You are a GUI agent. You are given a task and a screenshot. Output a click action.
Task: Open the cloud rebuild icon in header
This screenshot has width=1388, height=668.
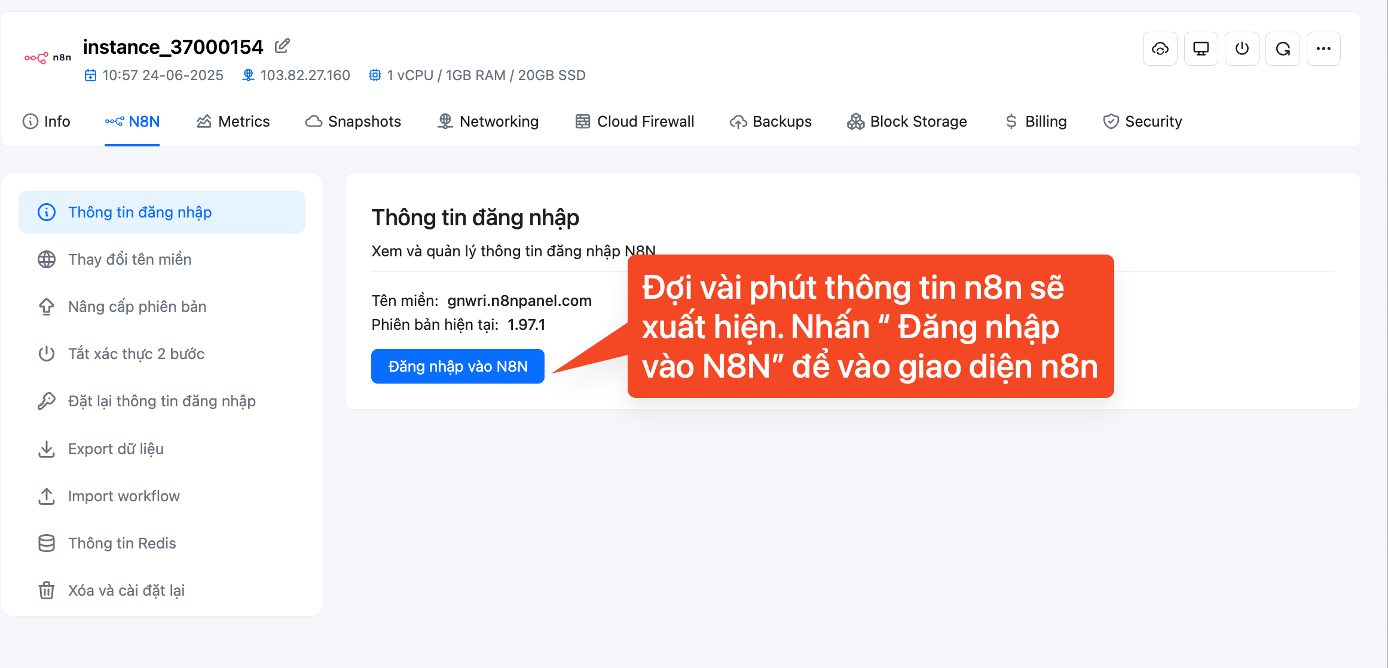(1160, 49)
